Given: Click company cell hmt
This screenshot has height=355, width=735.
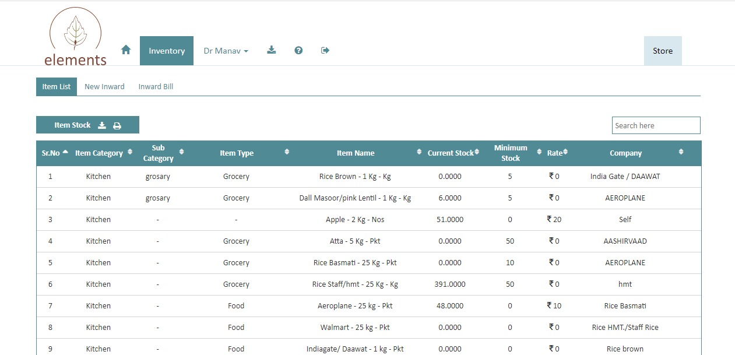Looking at the screenshot, I should pyautogui.click(x=625, y=284).
